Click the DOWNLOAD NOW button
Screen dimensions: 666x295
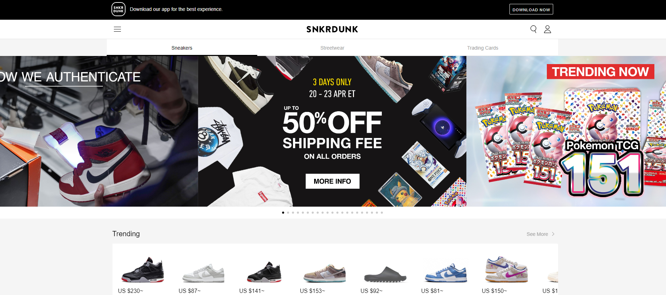[x=531, y=10]
